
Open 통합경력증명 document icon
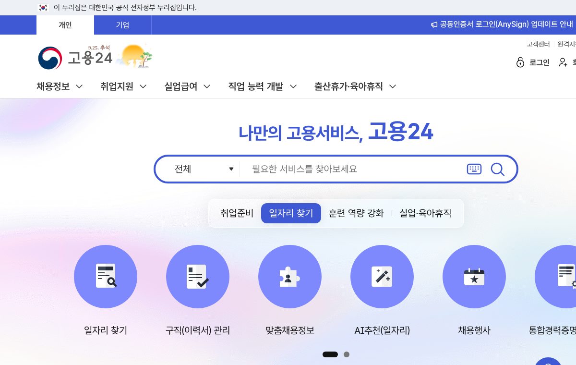pyautogui.click(x=556, y=277)
